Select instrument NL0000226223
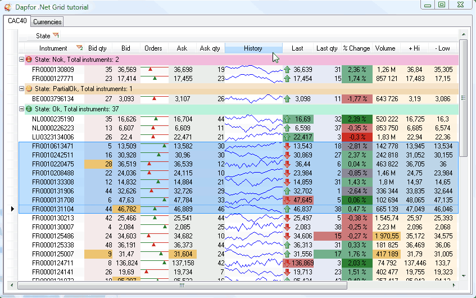The height and width of the screenshot is (298, 476). (53, 128)
